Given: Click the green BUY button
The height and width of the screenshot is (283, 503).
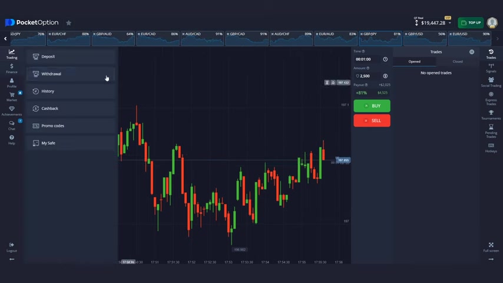Looking at the screenshot, I should pos(372,106).
